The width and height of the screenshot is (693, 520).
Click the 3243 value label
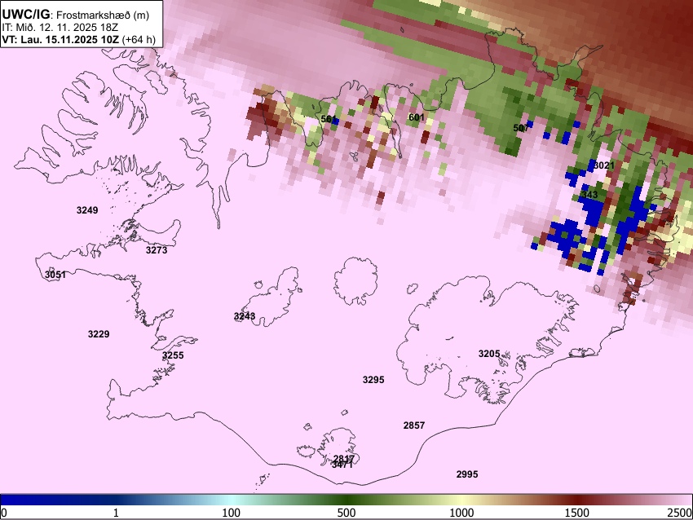(245, 316)
